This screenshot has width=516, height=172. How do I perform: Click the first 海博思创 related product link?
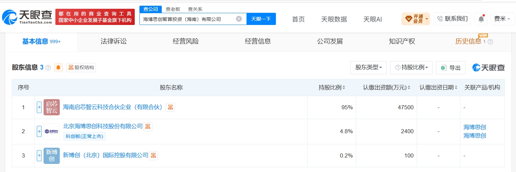(x=474, y=127)
